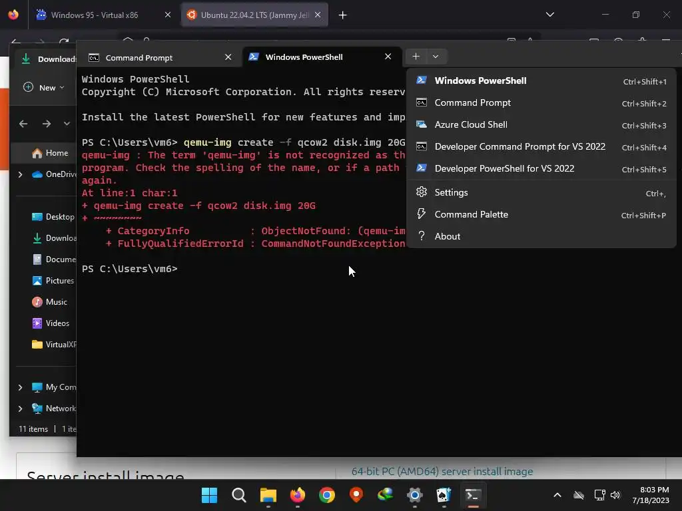
Task: Open the red shield app on taskbar
Action: pyautogui.click(x=356, y=495)
